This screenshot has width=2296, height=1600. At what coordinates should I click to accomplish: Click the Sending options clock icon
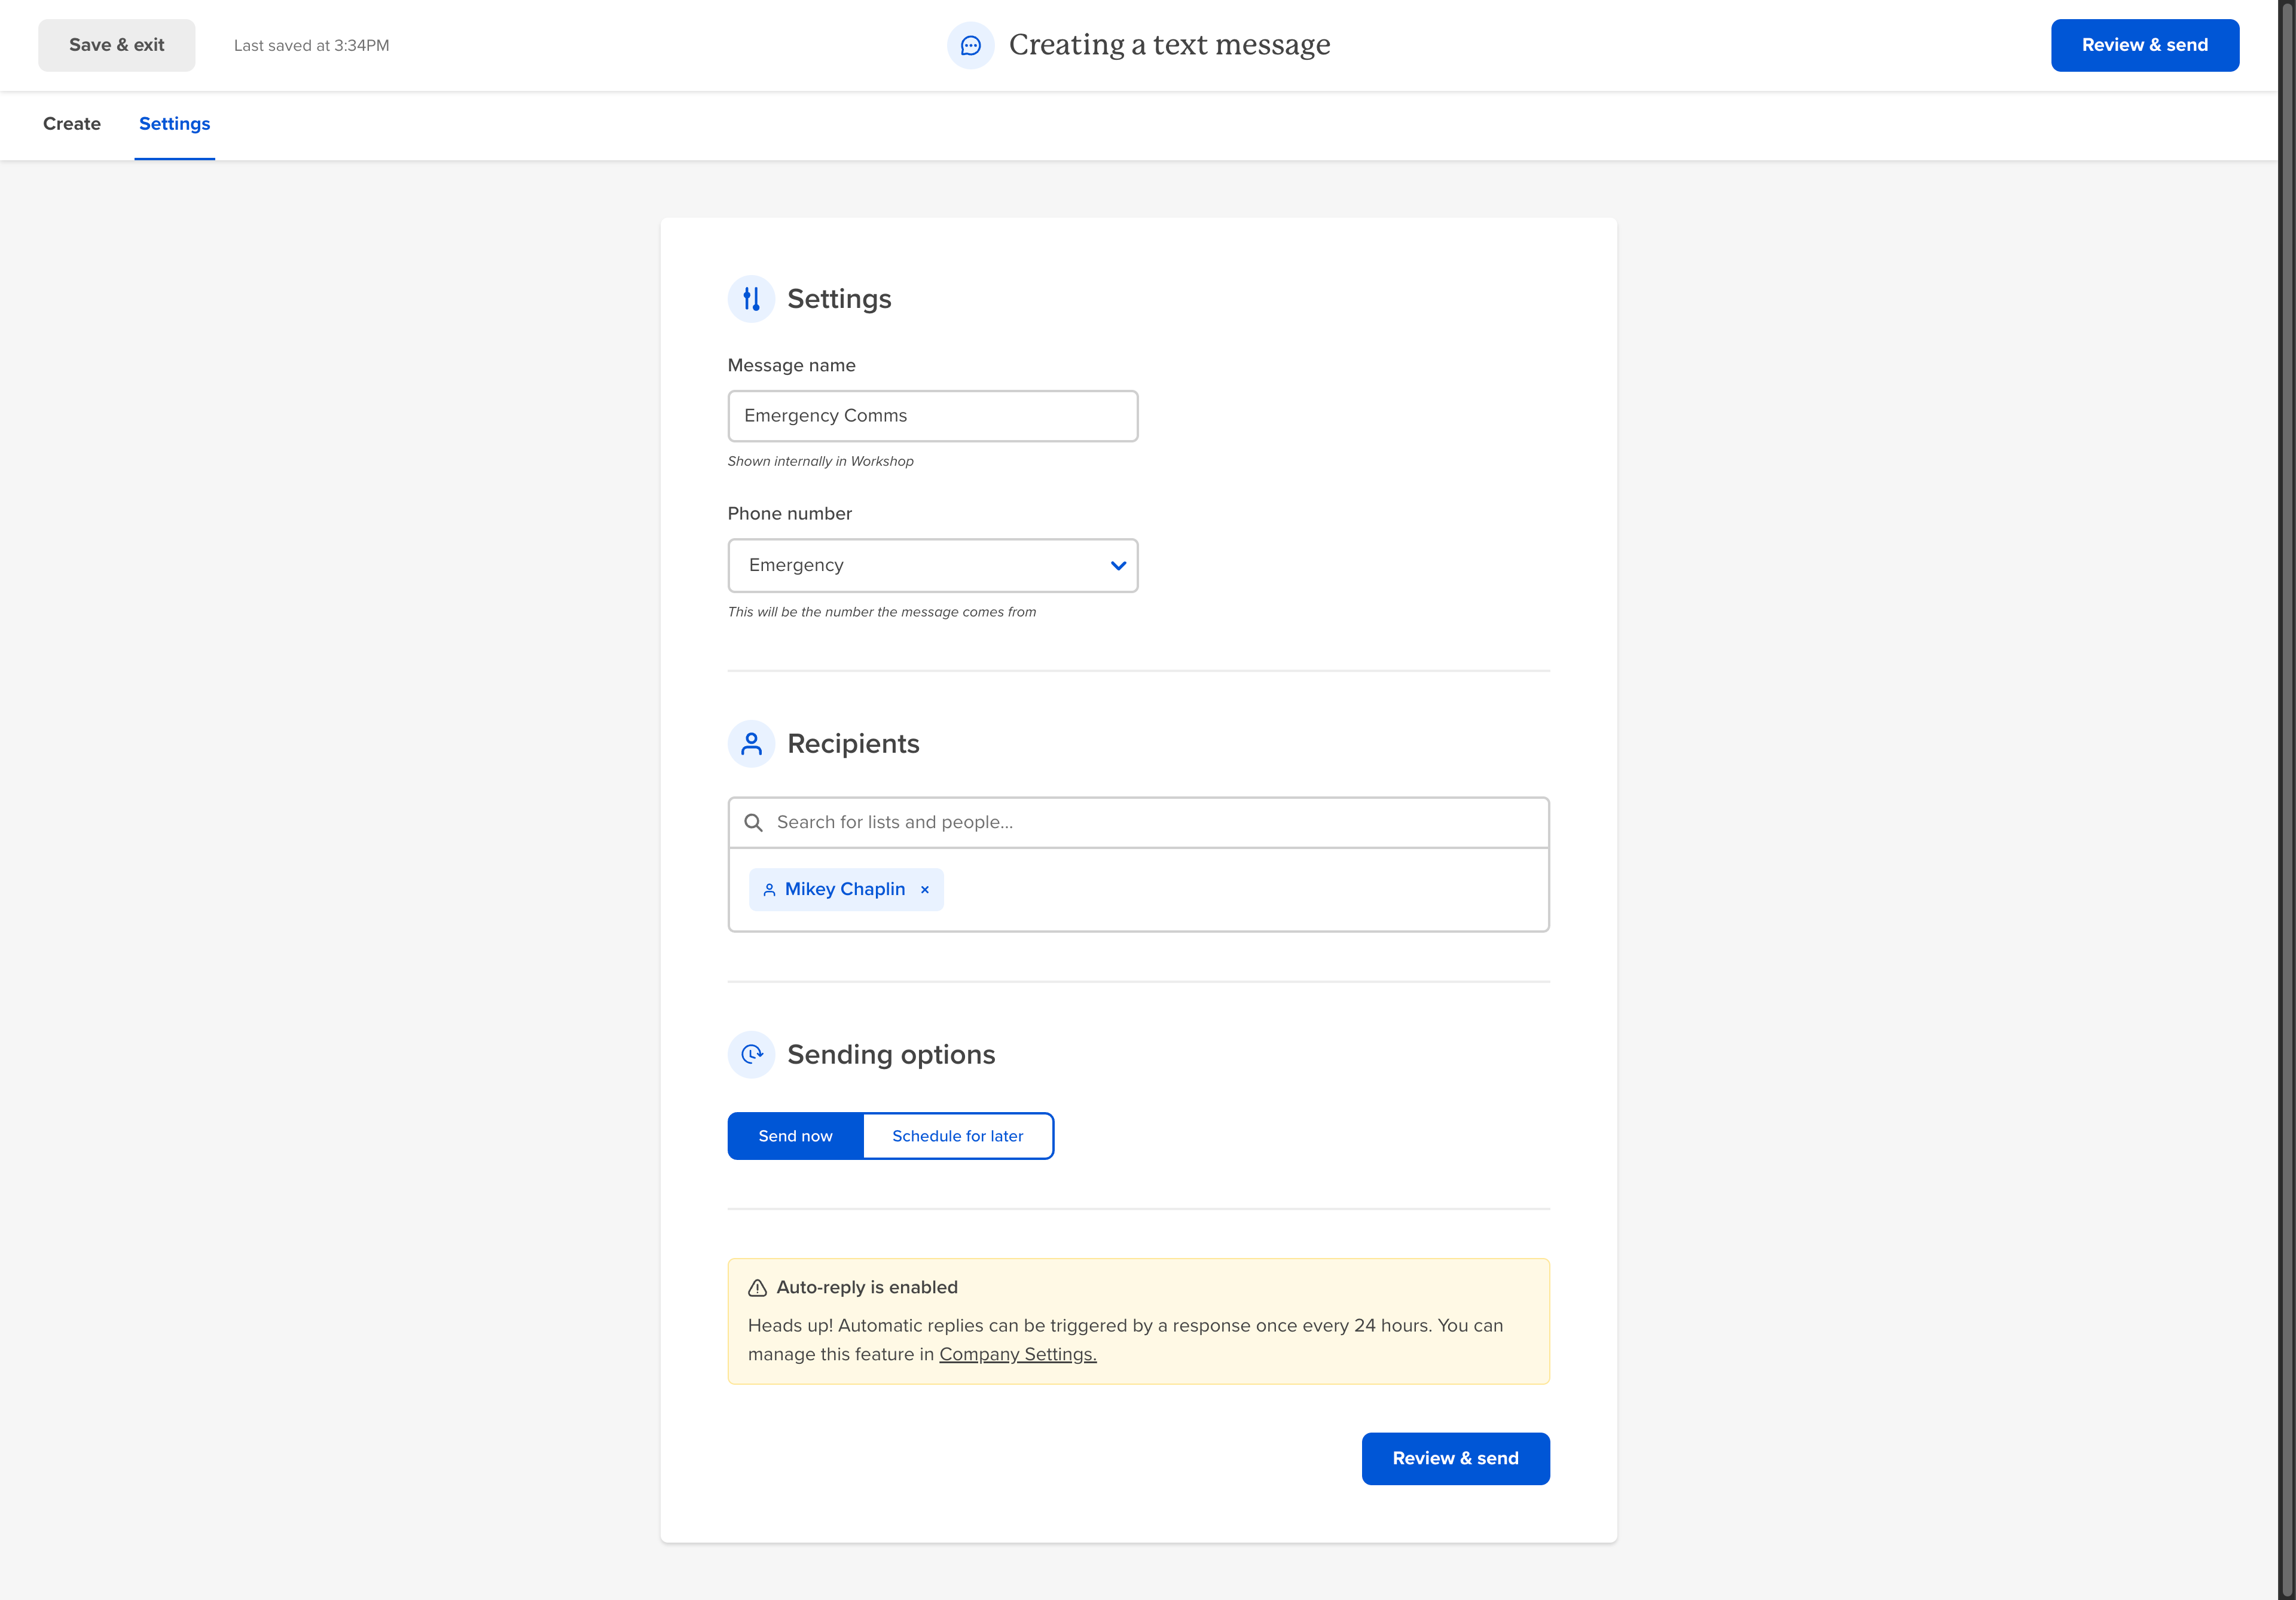point(751,1054)
